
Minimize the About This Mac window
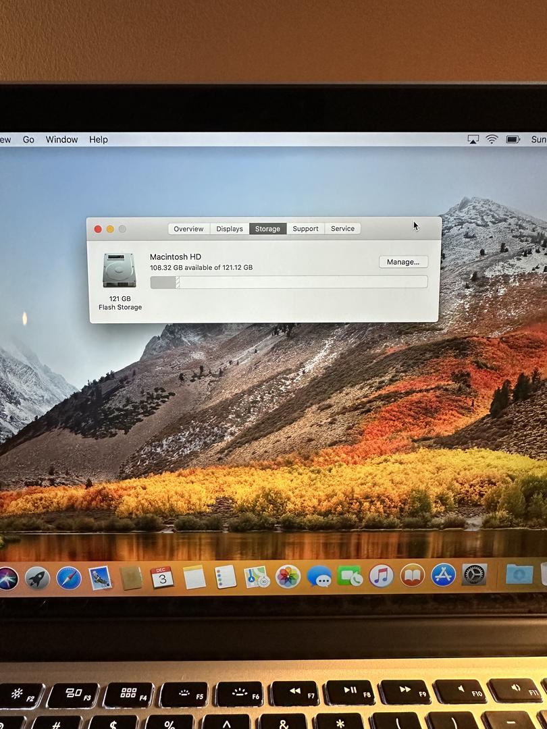click(x=110, y=229)
